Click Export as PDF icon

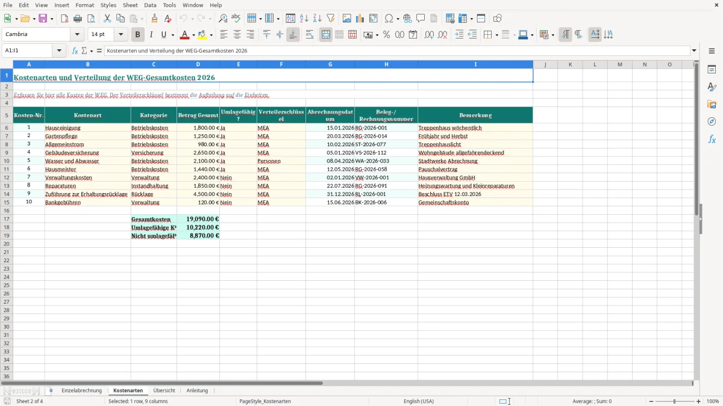coord(64,19)
